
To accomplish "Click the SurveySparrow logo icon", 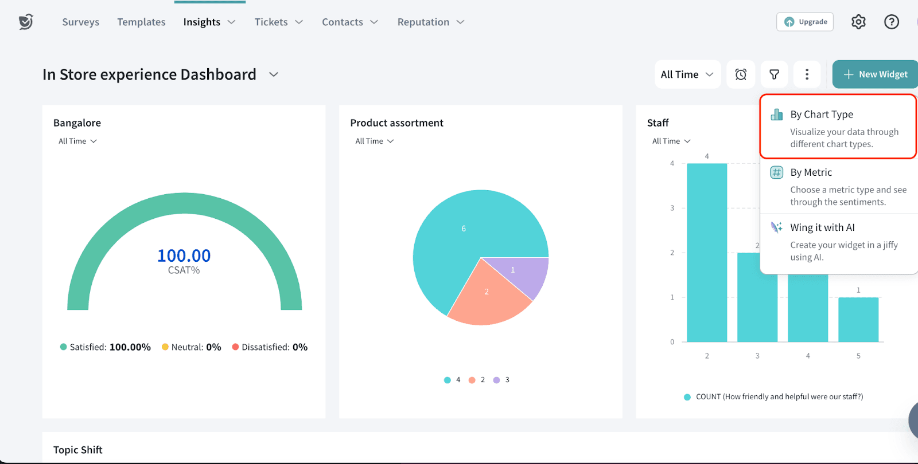I will coord(26,22).
